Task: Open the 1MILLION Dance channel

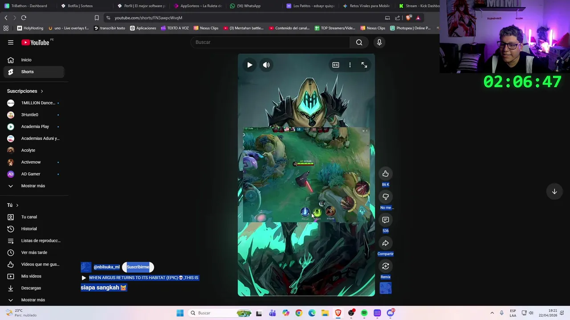Action: (34, 103)
